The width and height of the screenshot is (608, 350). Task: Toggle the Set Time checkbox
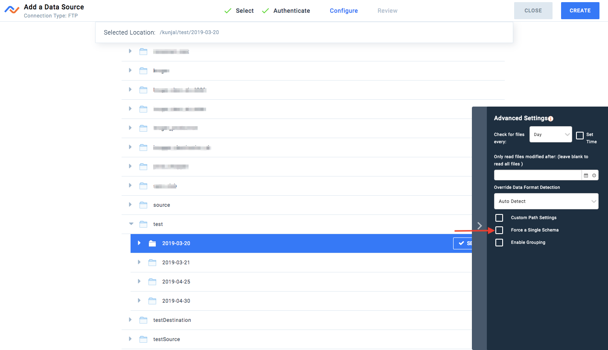pos(580,136)
